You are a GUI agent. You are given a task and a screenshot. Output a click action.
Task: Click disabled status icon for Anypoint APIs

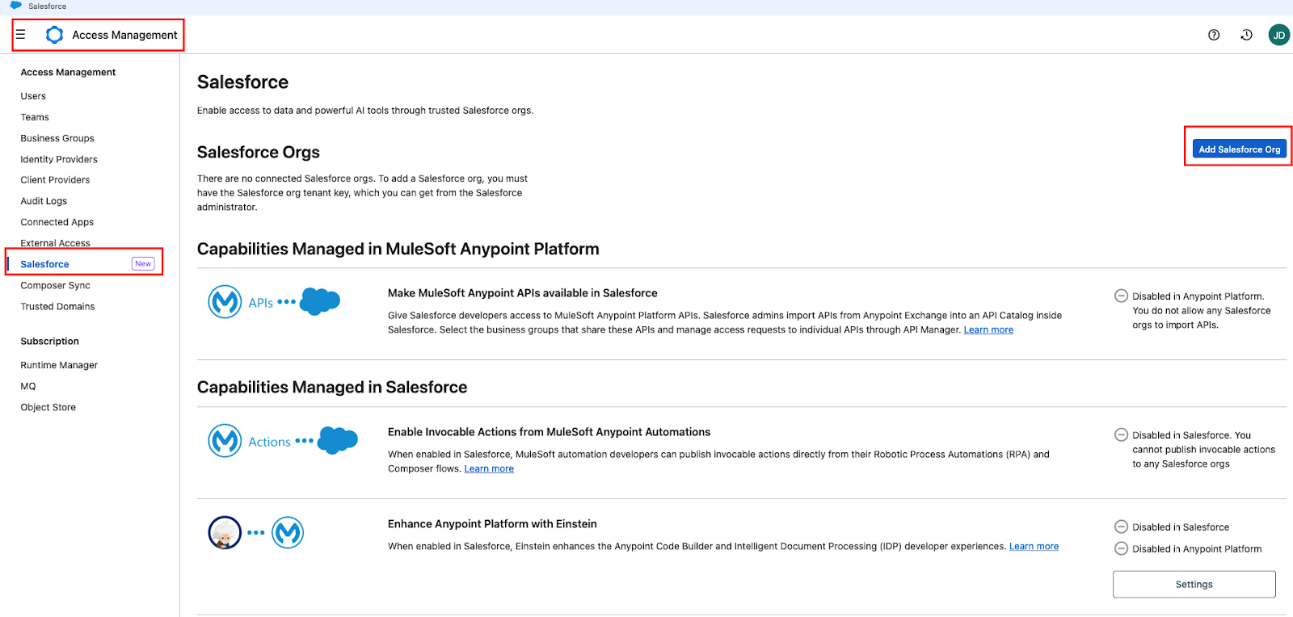tap(1121, 296)
